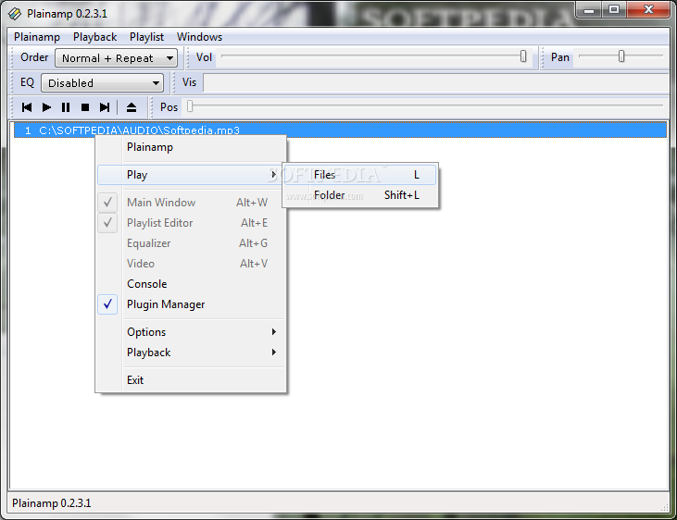The width and height of the screenshot is (677, 520).
Task: Select Equalizer in context menu
Action: click(191, 243)
